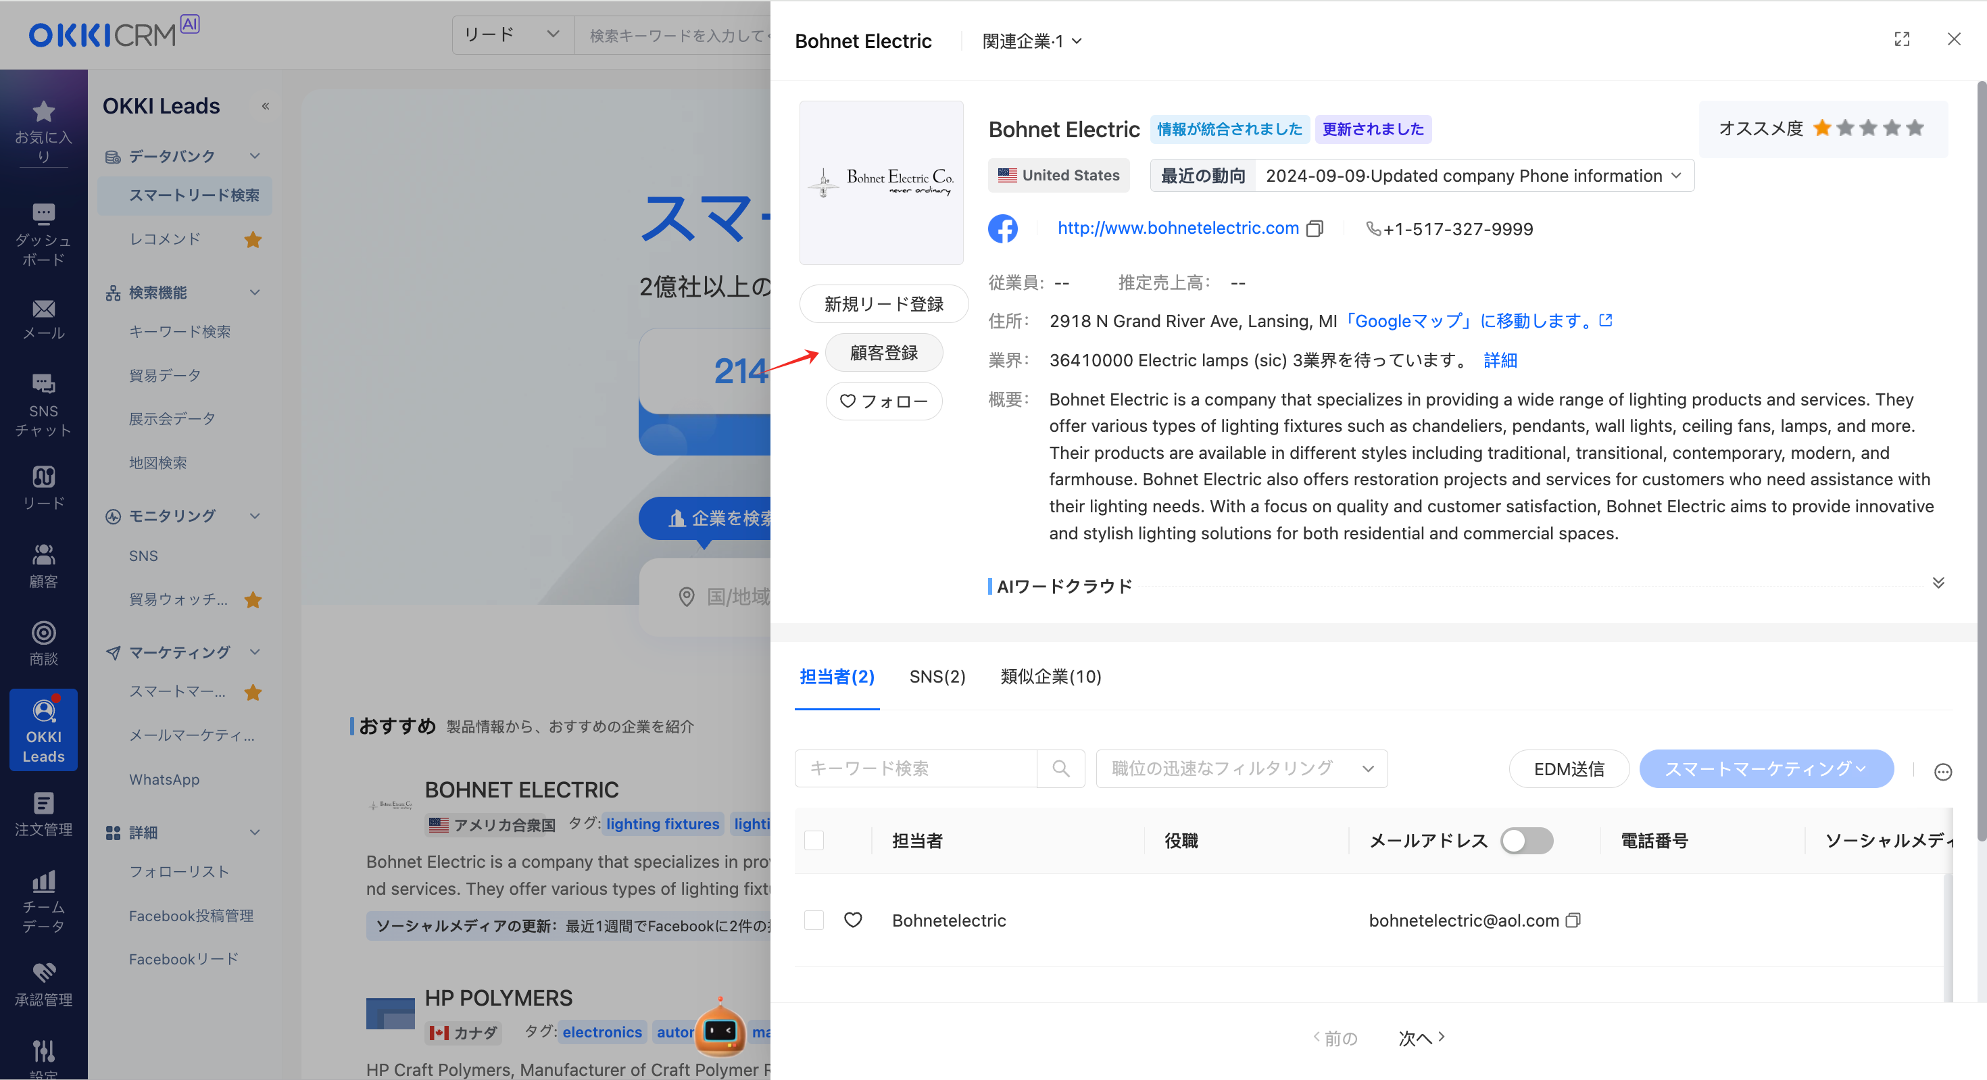Image resolution: width=1987 pixels, height=1080 pixels.
Task: Open Google Maps external link icon
Action: click(x=1606, y=320)
